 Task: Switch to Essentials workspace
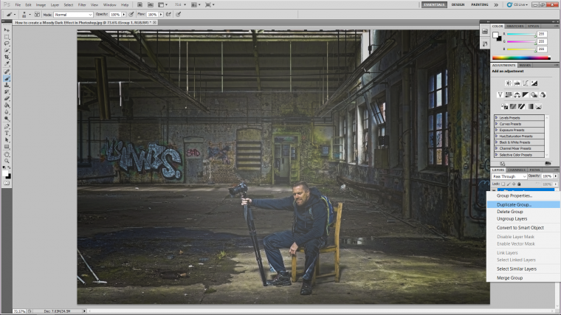coord(434,4)
